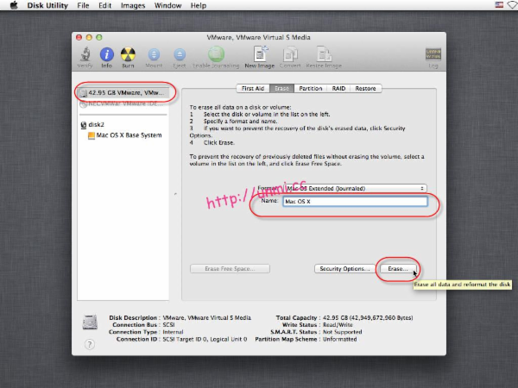
Task: Switch to the Partition tab
Action: 311,89
